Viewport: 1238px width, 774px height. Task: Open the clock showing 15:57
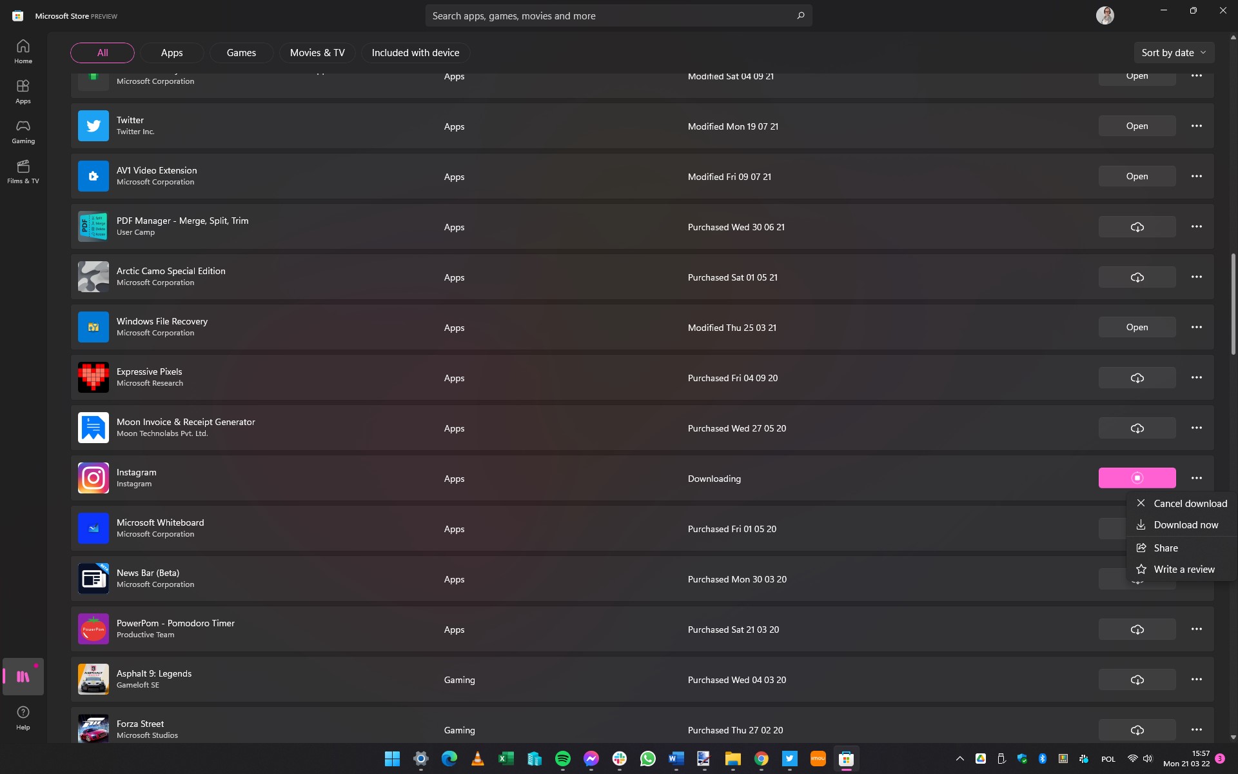pyautogui.click(x=1186, y=759)
